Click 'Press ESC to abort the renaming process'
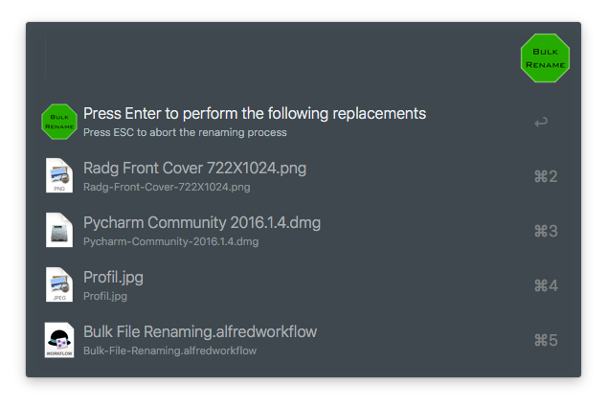607x407 pixels. tap(185, 132)
